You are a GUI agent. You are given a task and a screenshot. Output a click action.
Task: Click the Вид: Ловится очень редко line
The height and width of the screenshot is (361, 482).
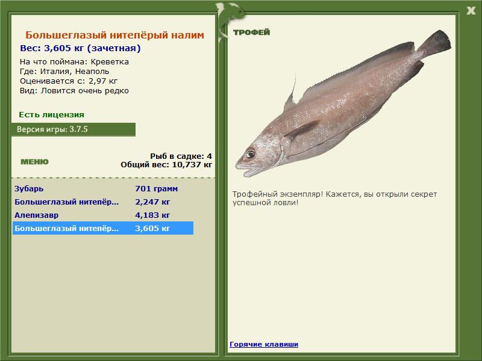coord(74,91)
